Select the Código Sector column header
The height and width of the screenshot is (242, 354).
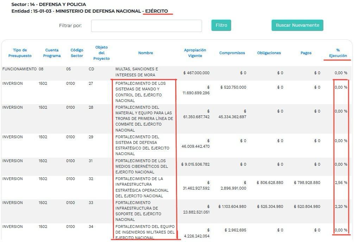pyautogui.click(x=77, y=53)
